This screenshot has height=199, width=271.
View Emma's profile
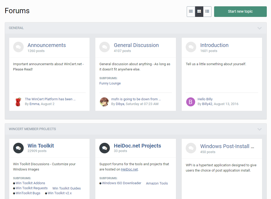point(35,104)
